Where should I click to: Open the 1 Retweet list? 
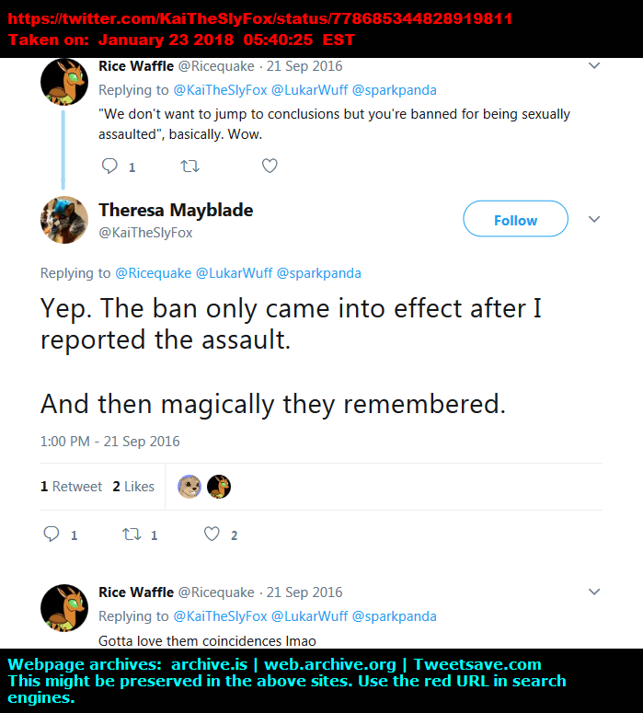[x=72, y=487]
